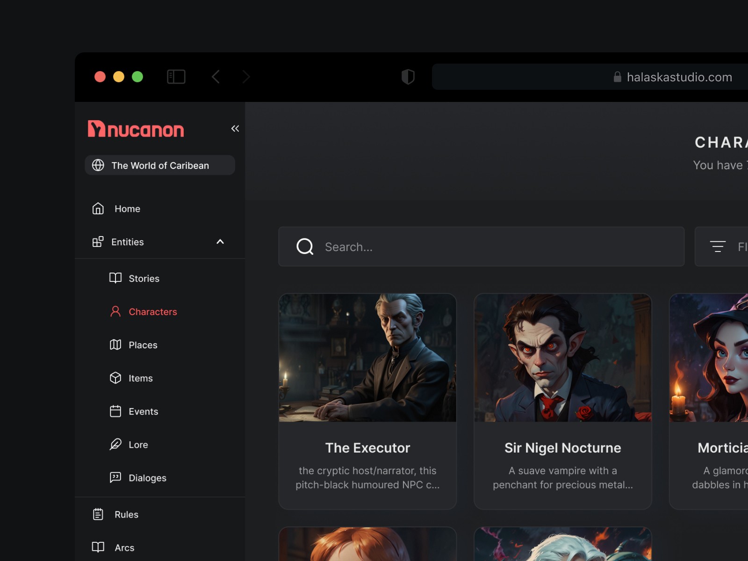
Task: Open Rules in the sidebar
Action: point(127,514)
